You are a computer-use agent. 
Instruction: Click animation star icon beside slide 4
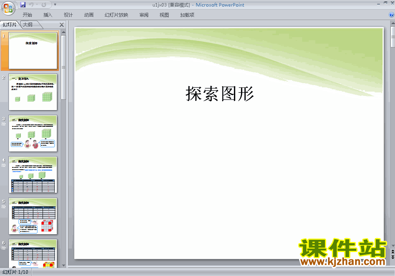pos(3,165)
